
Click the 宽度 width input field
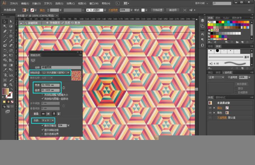tap(50, 85)
